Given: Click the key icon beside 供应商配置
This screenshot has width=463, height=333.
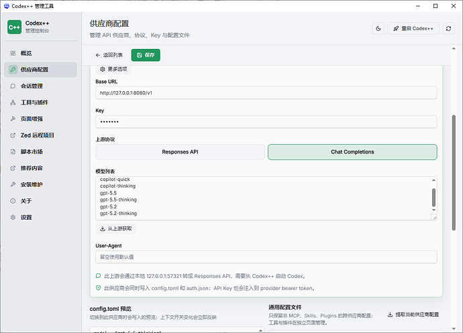Looking at the screenshot, I should [13, 70].
